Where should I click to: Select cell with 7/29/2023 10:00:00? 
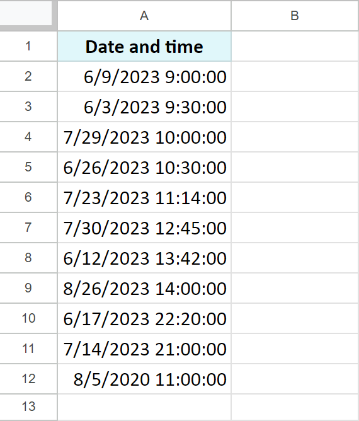[144, 137]
